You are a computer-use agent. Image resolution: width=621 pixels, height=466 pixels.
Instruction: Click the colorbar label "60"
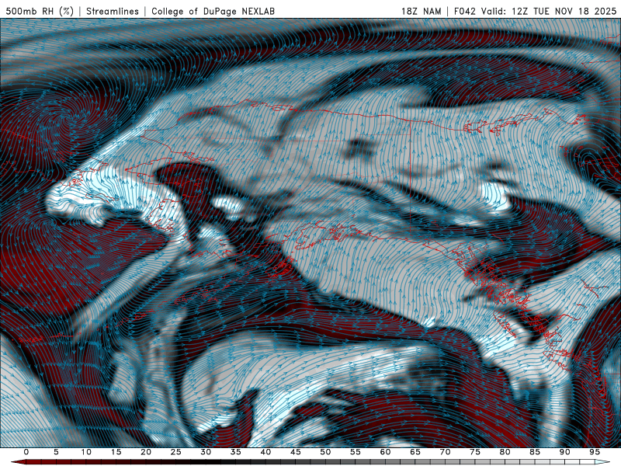pyautogui.click(x=385, y=452)
